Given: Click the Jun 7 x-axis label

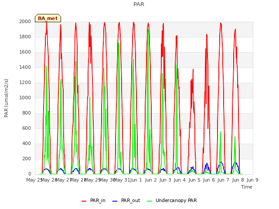Looking at the screenshot, I should (x=223, y=180).
